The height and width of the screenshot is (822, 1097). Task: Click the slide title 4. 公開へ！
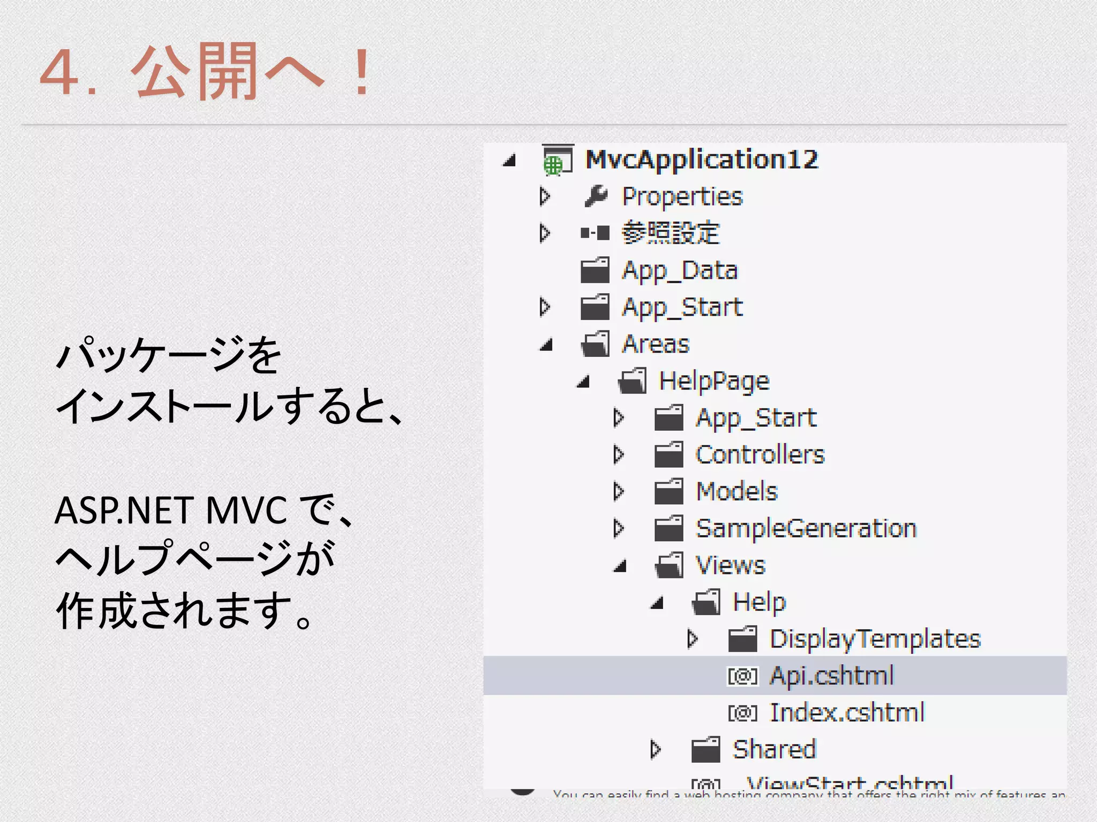(x=206, y=72)
